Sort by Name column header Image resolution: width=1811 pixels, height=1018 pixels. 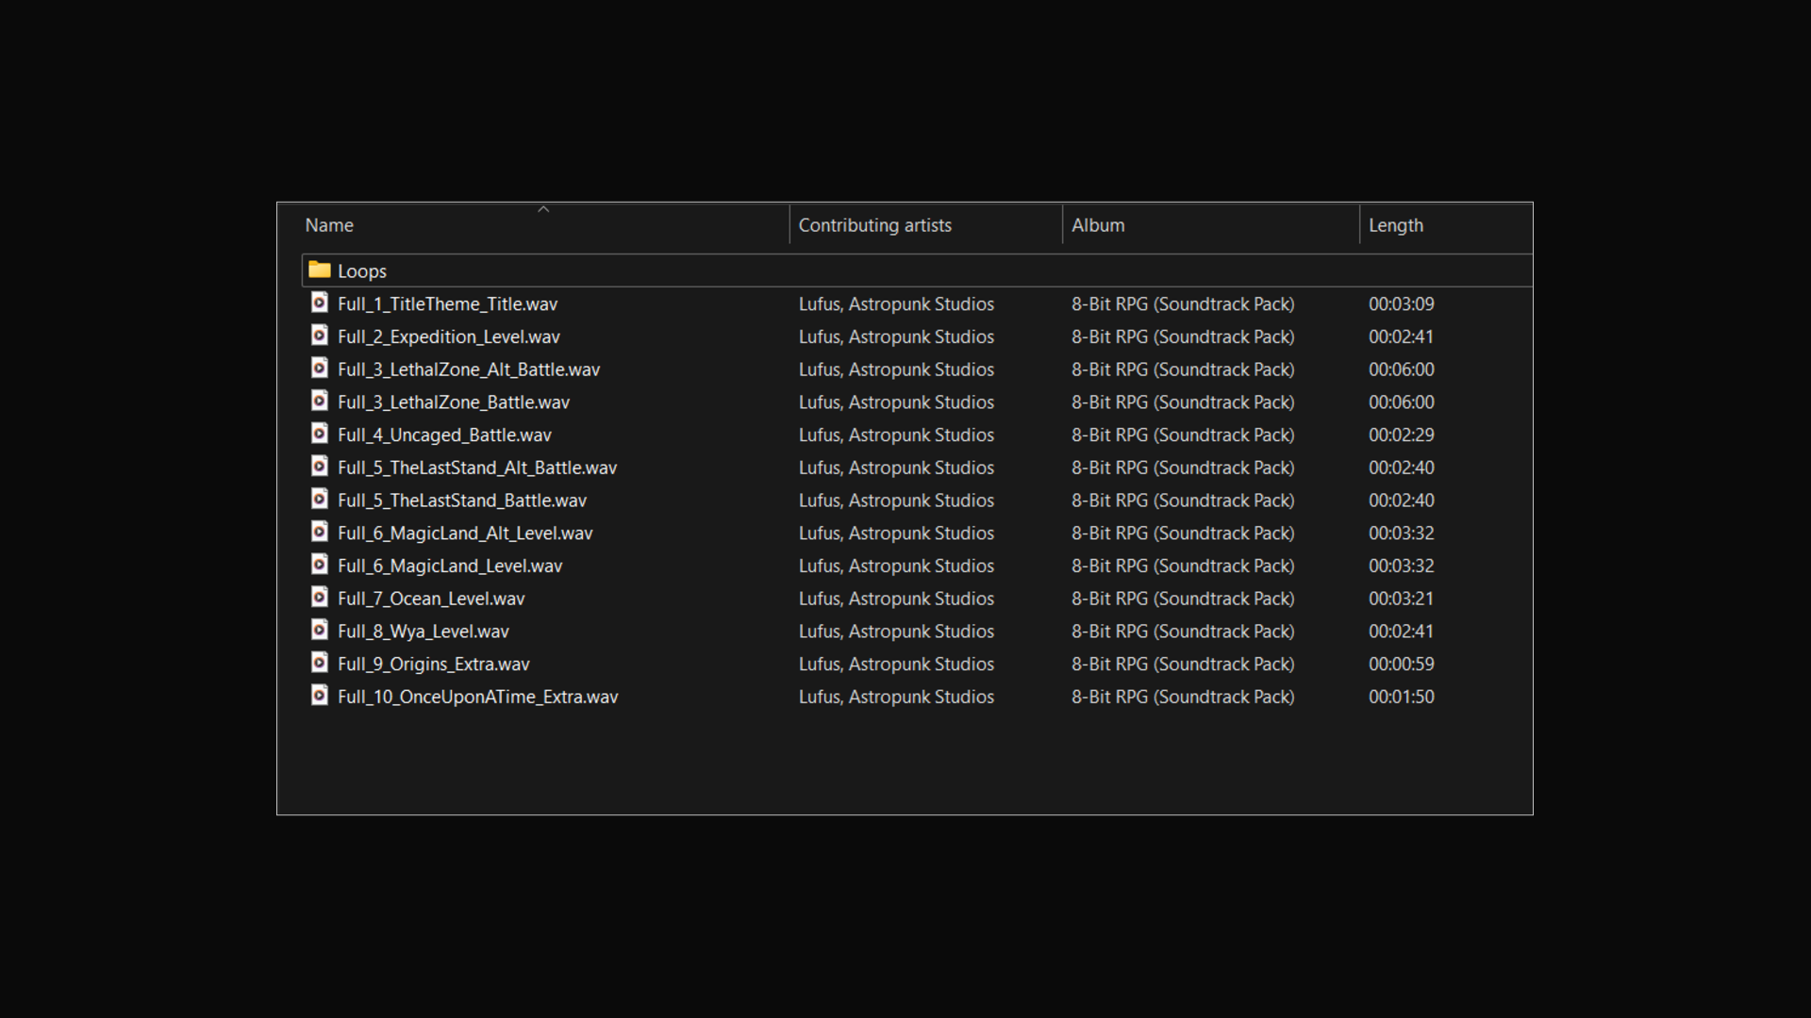(329, 225)
